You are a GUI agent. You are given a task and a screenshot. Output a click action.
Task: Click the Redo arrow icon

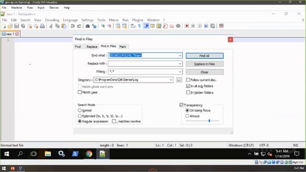(79, 26)
